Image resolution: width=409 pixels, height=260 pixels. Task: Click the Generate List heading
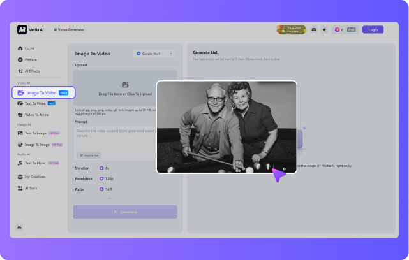205,52
